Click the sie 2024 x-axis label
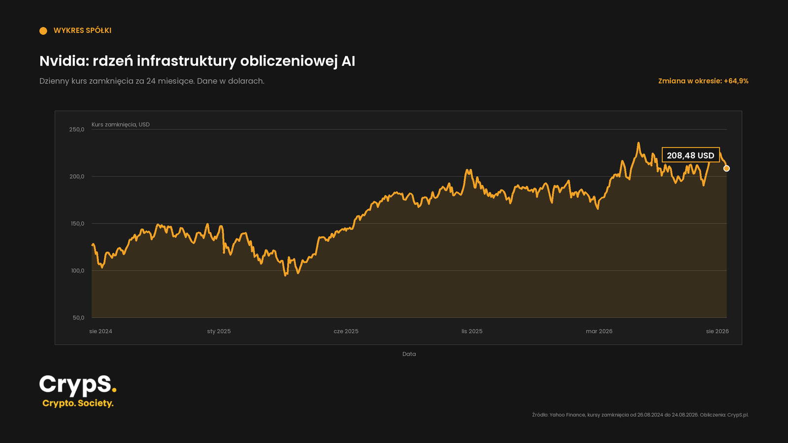This screenshot has height=443, width=788. 100,331
